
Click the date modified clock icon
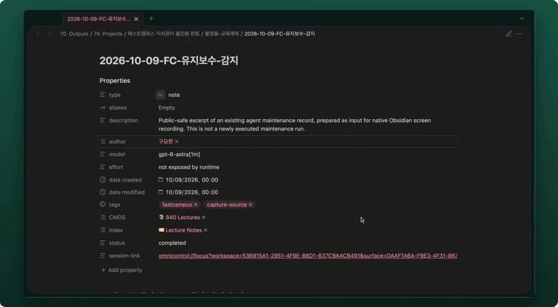tap(103, 192)
